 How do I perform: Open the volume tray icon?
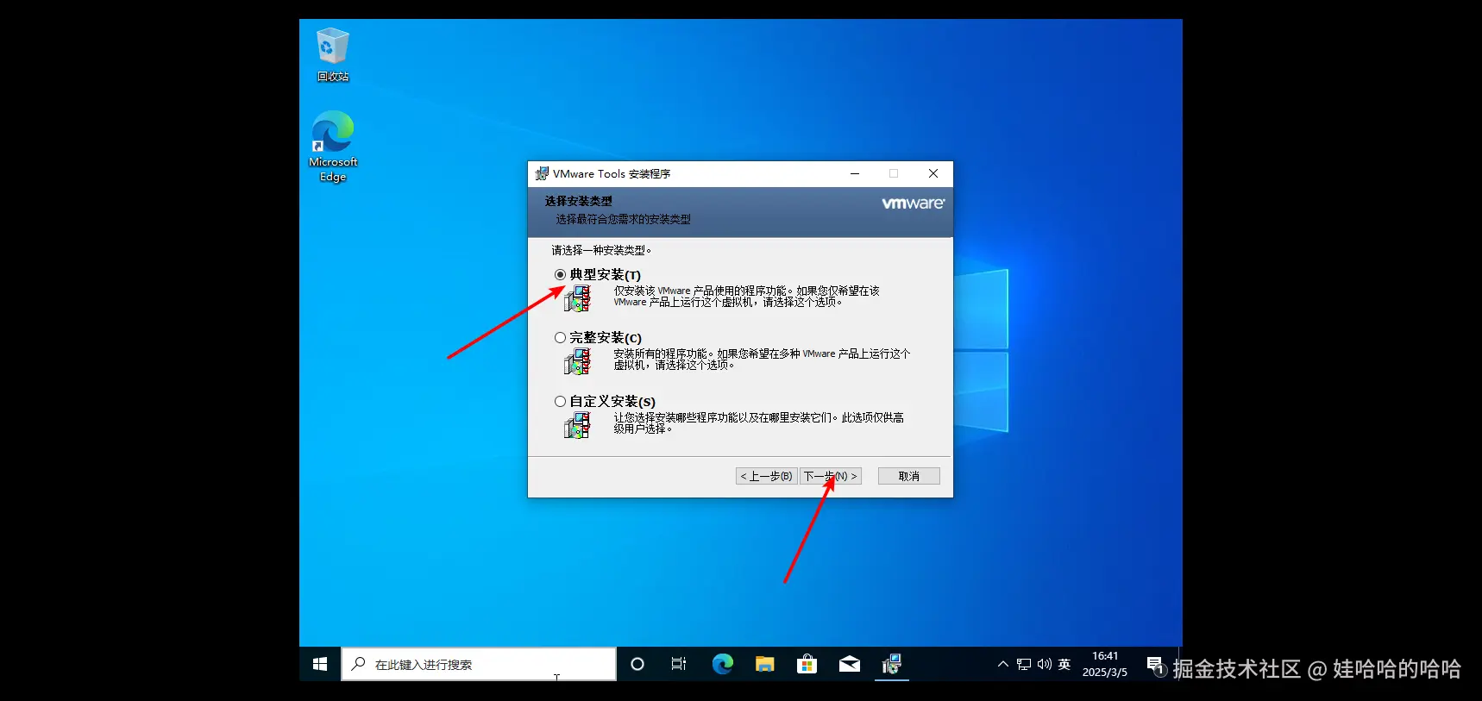[1044, 664]
